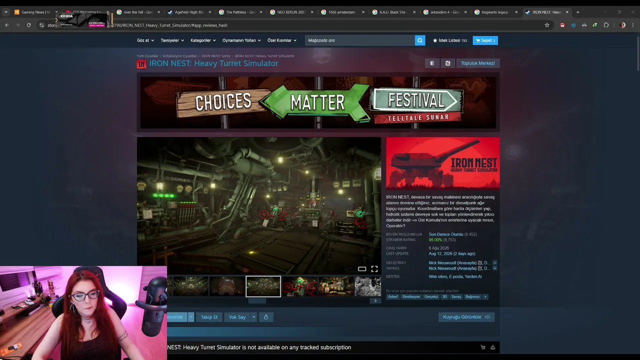The image size is (640, 360).
Task: Click the Simülasyon tag
Action: [x=411, y=296]
